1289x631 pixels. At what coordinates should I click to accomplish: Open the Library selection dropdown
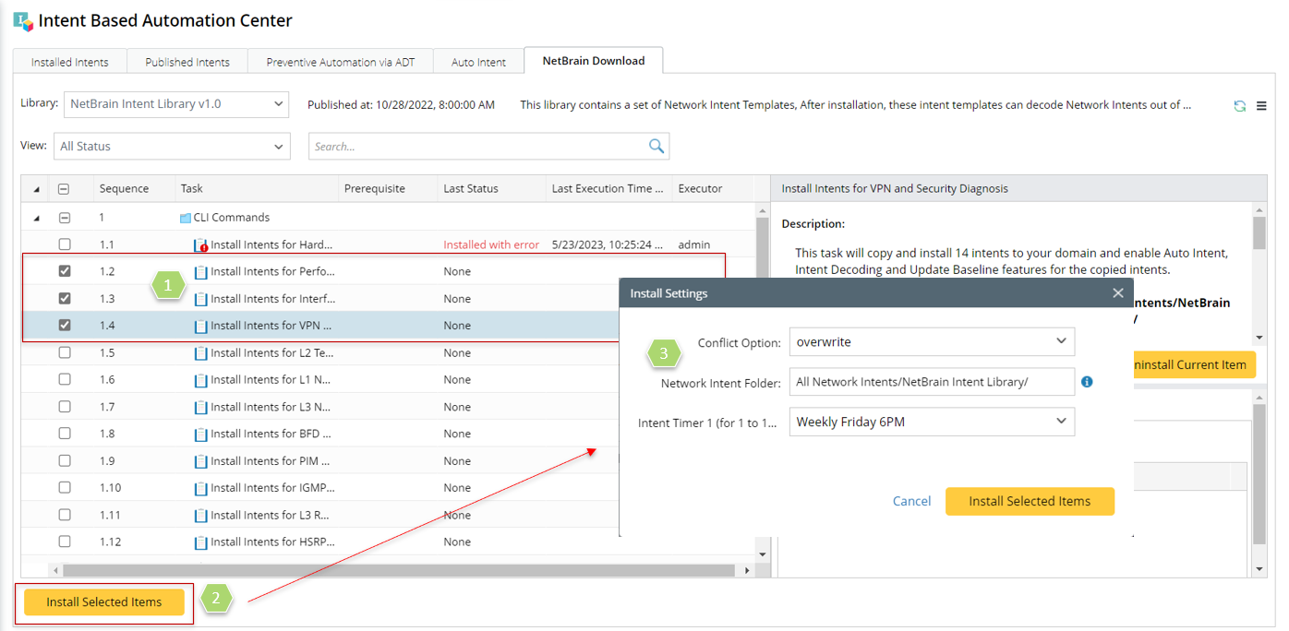point(175,104)
